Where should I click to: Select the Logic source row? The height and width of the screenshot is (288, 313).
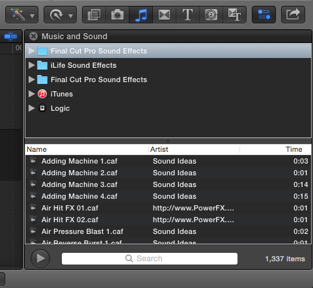168,108
